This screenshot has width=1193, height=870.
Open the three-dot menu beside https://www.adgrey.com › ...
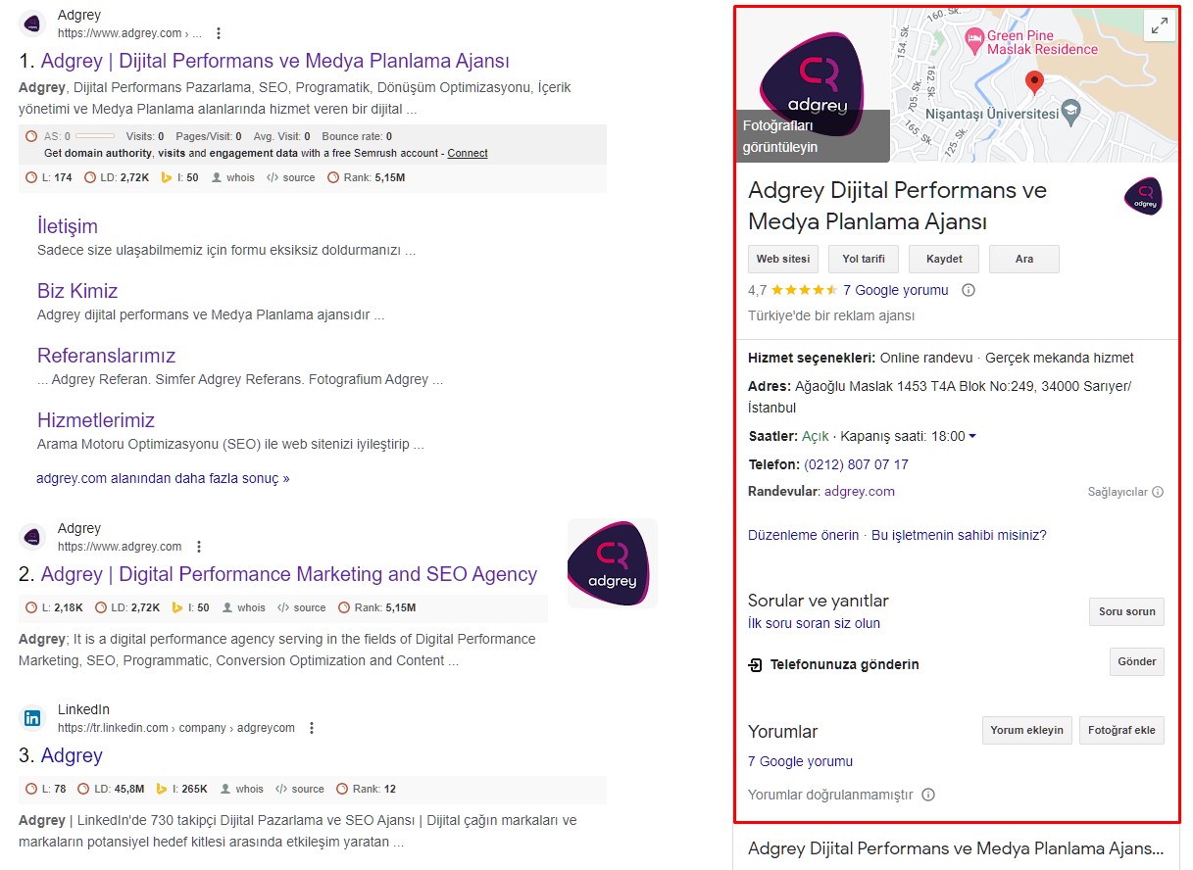pyautogui.click(x=219, y=33)
